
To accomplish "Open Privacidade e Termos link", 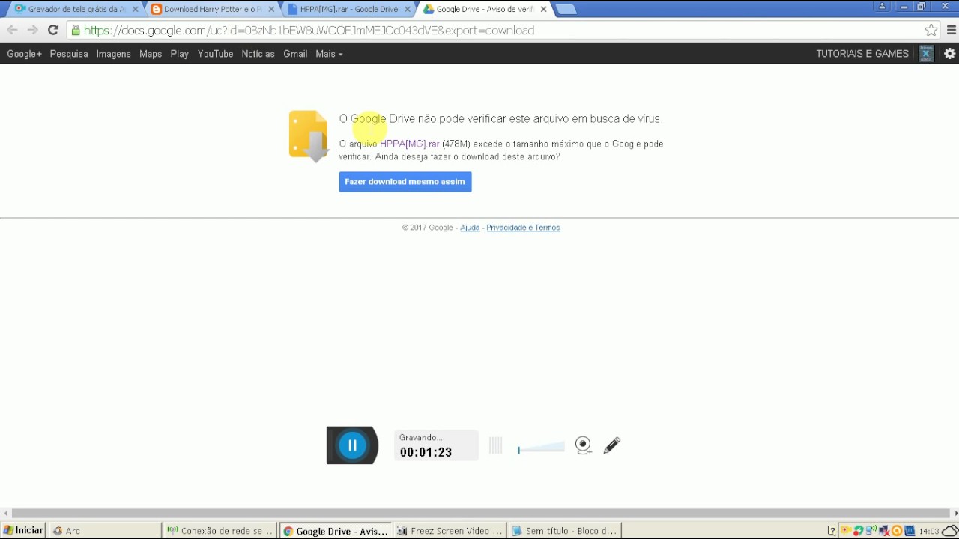I will tap(523, 228).
